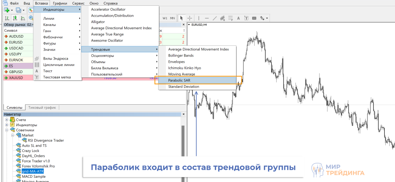This screenshot has width=395, height=182.
Task: Click the arrows objects icon
Action: coord(262,18)
